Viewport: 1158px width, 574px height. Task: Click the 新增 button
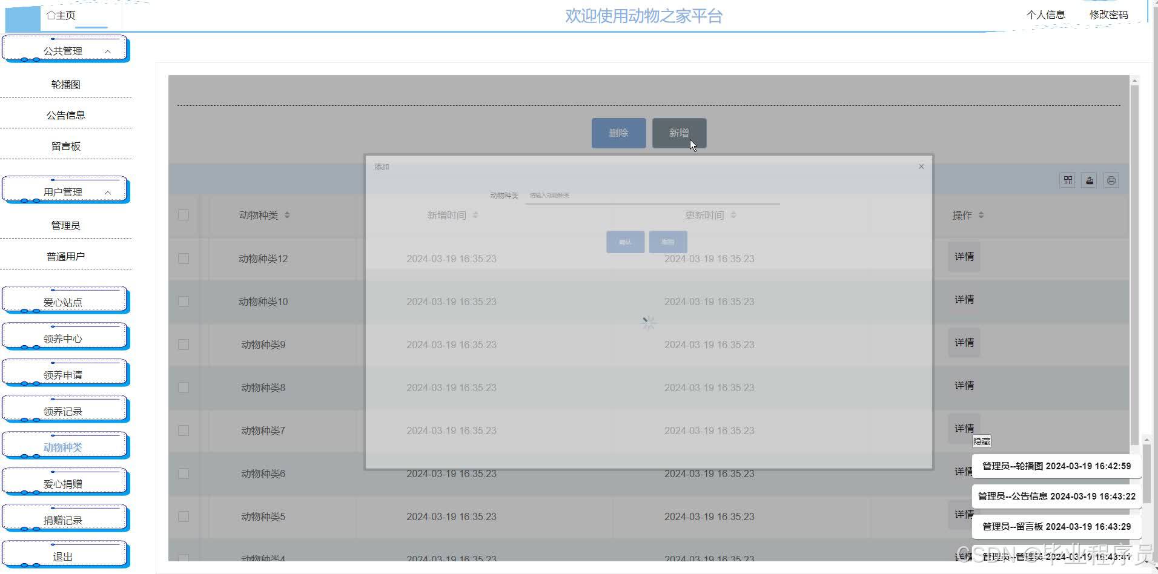[679, 133]
